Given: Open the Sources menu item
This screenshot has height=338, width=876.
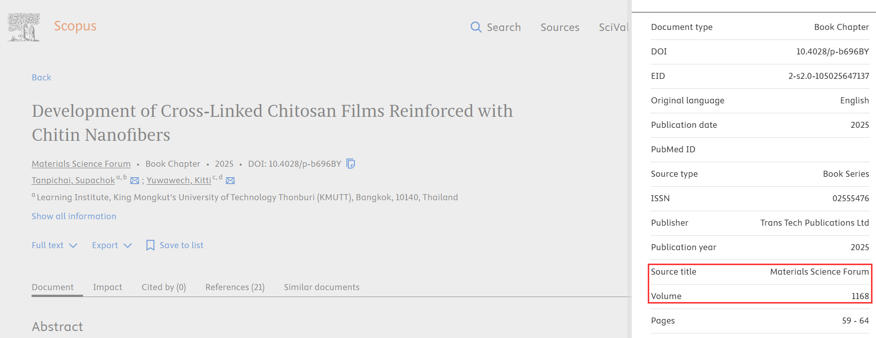Looking at the screenshot, I should (x=560, y=27).
